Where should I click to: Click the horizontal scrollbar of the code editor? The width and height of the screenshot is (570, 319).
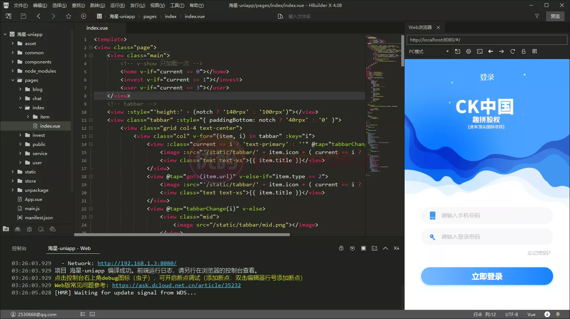pos(182,235)
